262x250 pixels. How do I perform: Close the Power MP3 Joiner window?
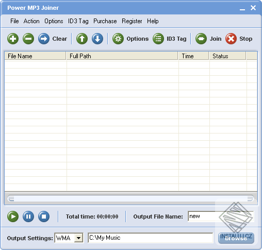[x=253, y=8]
